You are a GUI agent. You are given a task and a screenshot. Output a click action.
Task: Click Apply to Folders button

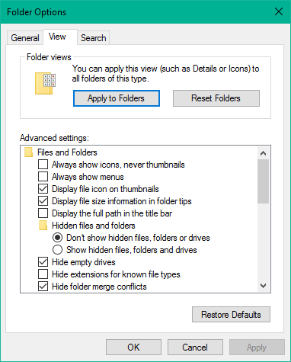[x=117, y=98]
